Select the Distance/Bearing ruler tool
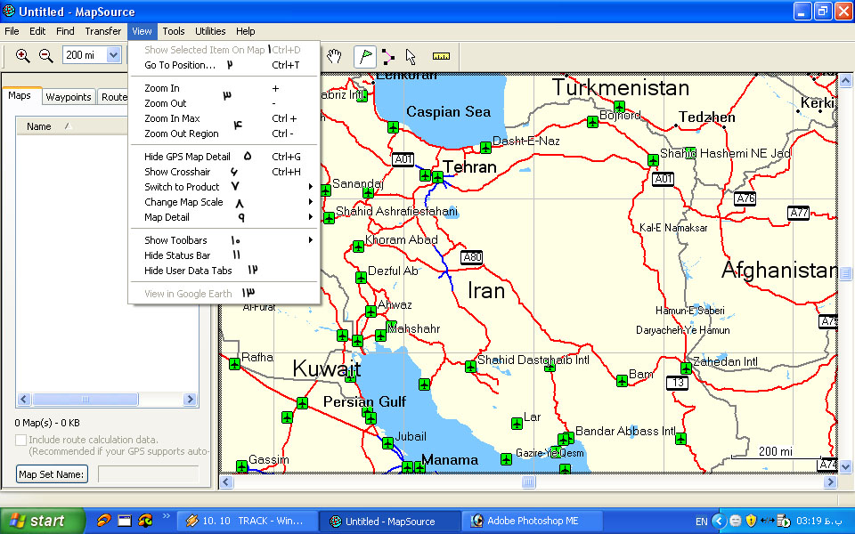The height and width of the screenshot is (534, 855). click(441, 56)
